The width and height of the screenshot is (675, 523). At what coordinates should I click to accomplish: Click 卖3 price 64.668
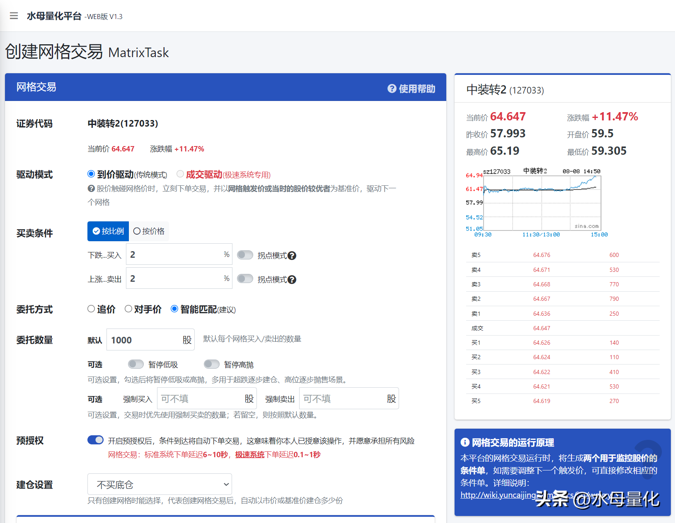pos(542,284)
